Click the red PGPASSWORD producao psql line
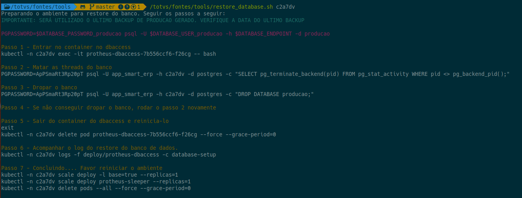Viewport: 522px width, 198px height. click(x=165, y=34)
